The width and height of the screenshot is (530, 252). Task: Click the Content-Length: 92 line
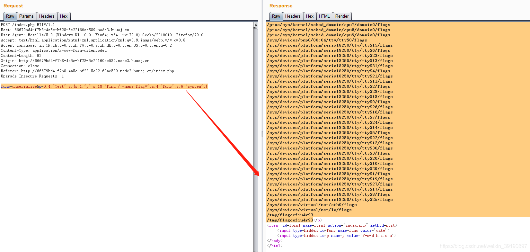point(21,56)
